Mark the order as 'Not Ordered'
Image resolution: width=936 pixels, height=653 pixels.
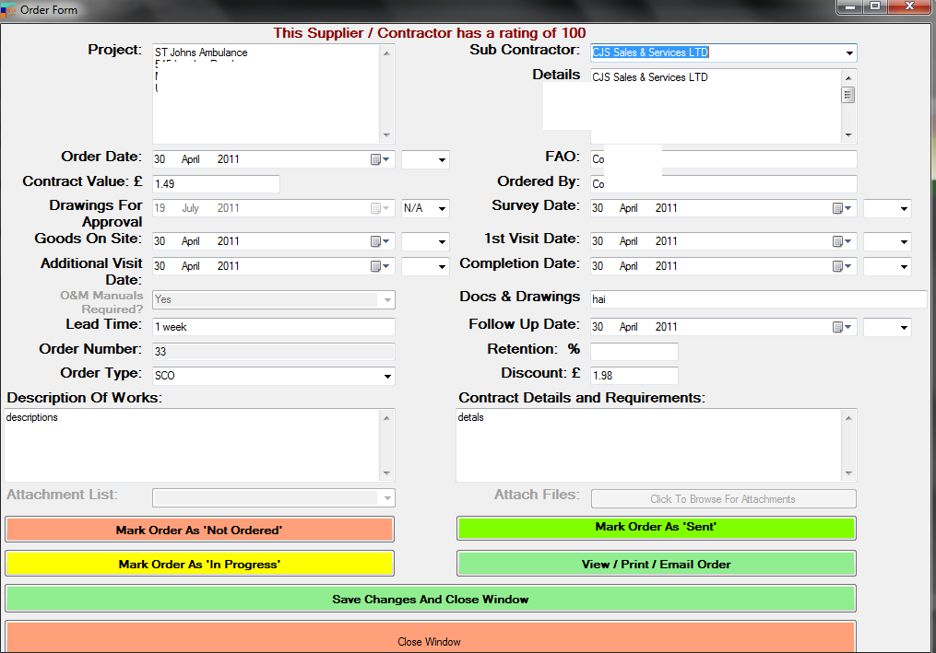point(199,530)
